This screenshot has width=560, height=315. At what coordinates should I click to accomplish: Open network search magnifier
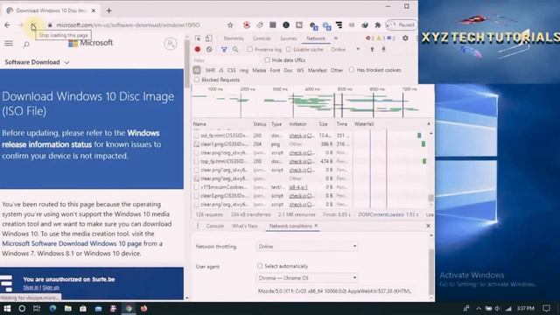click(x=235, y=49)
